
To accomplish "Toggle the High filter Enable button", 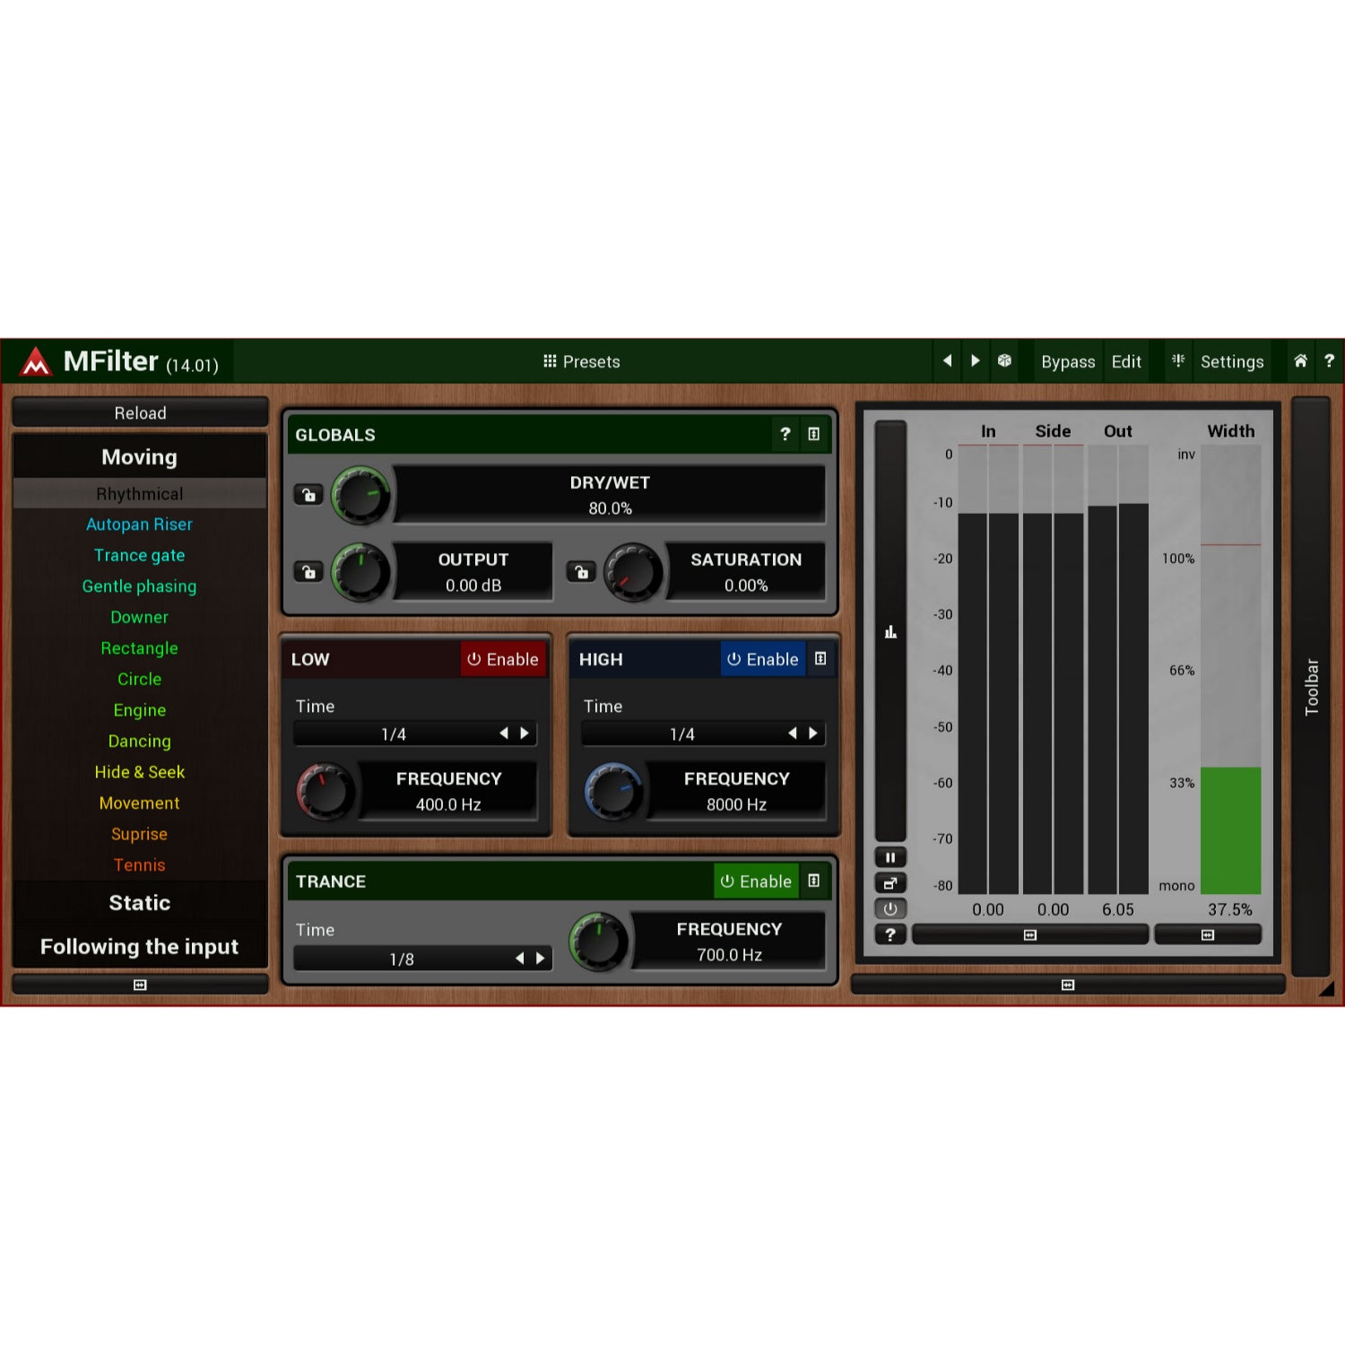I will (762, 659).
